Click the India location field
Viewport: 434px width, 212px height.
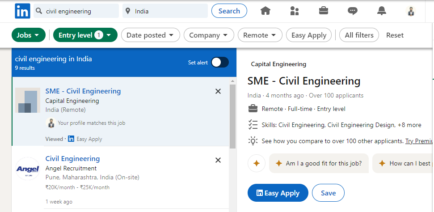click(x=165, y=11)
